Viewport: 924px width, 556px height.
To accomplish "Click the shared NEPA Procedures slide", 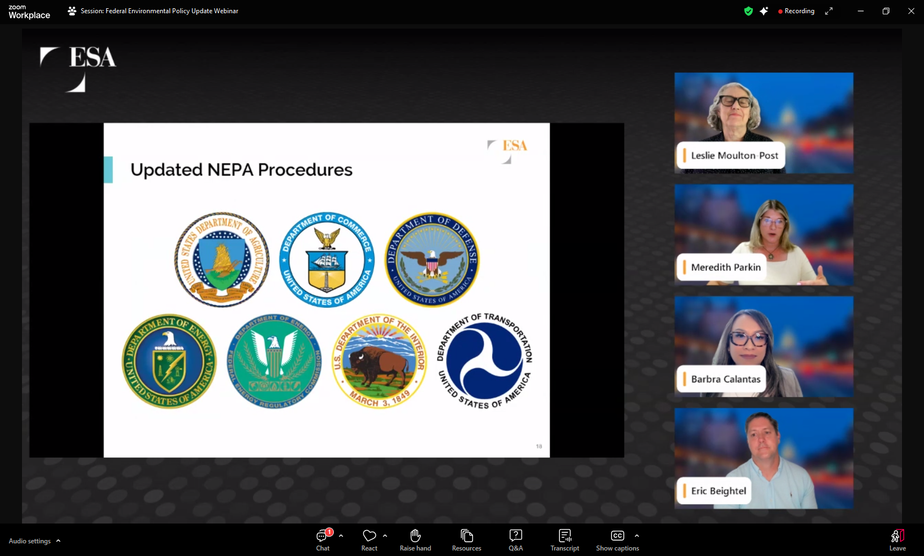I will click(326, 290).
